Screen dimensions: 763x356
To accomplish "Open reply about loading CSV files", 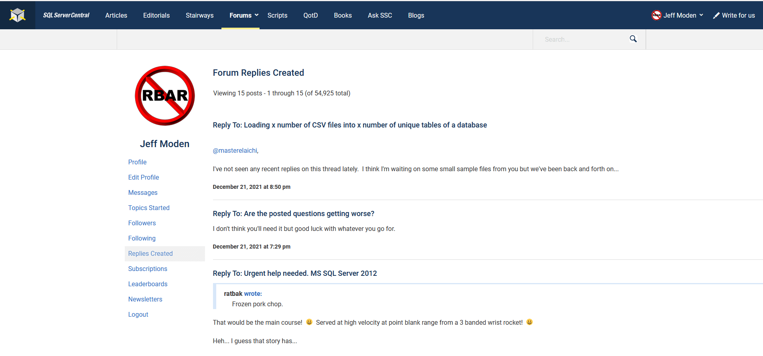I will [350, 125].
